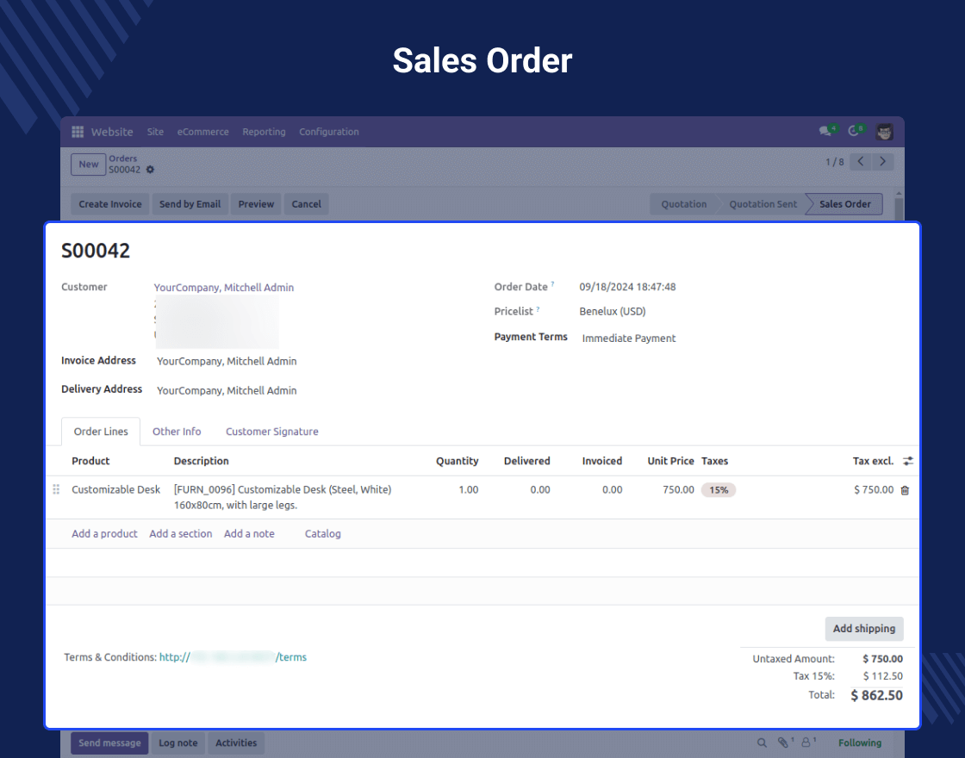Open the Terms & Conditions URL
The image size is (965, 758).
point(233,657)
